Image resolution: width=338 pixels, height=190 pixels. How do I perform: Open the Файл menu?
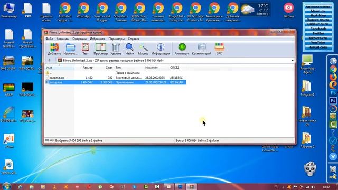pyautogui.click(x=49, y=39)
